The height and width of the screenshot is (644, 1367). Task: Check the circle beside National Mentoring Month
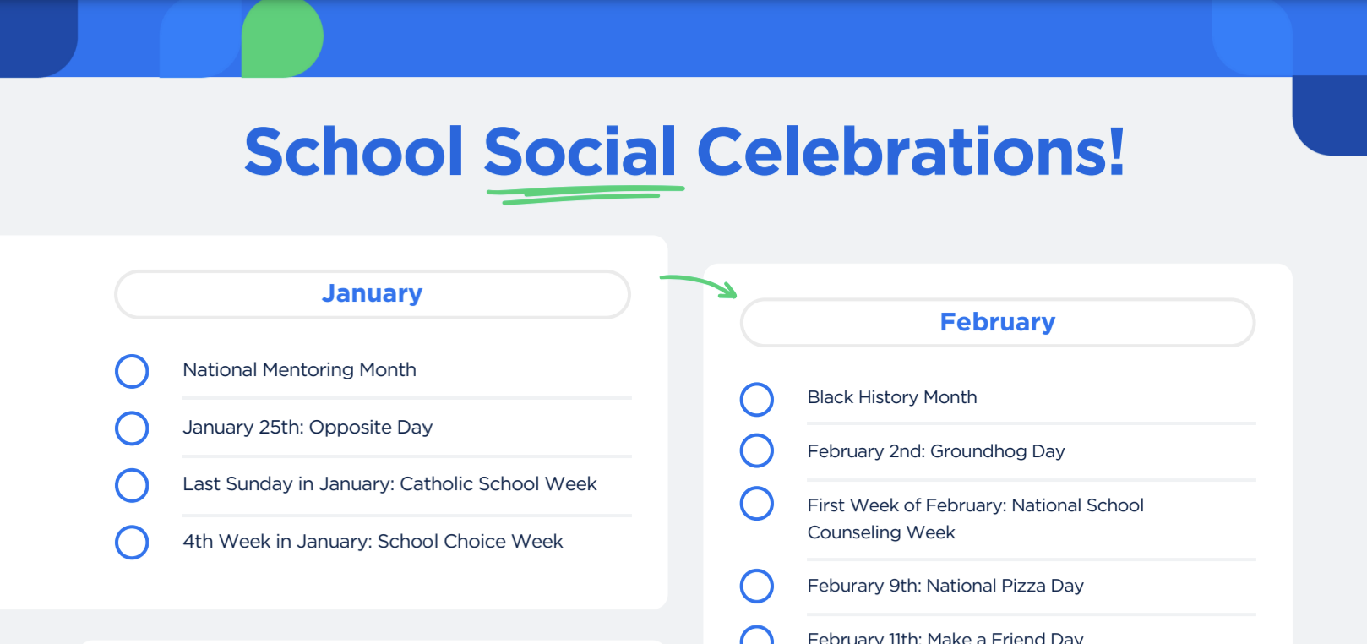132,371
